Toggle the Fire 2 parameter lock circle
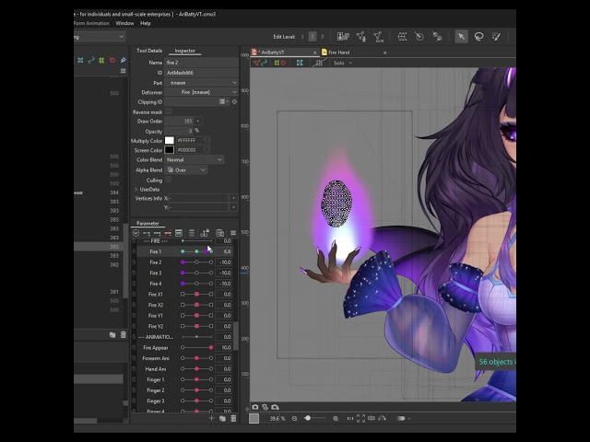 point(134,262)
